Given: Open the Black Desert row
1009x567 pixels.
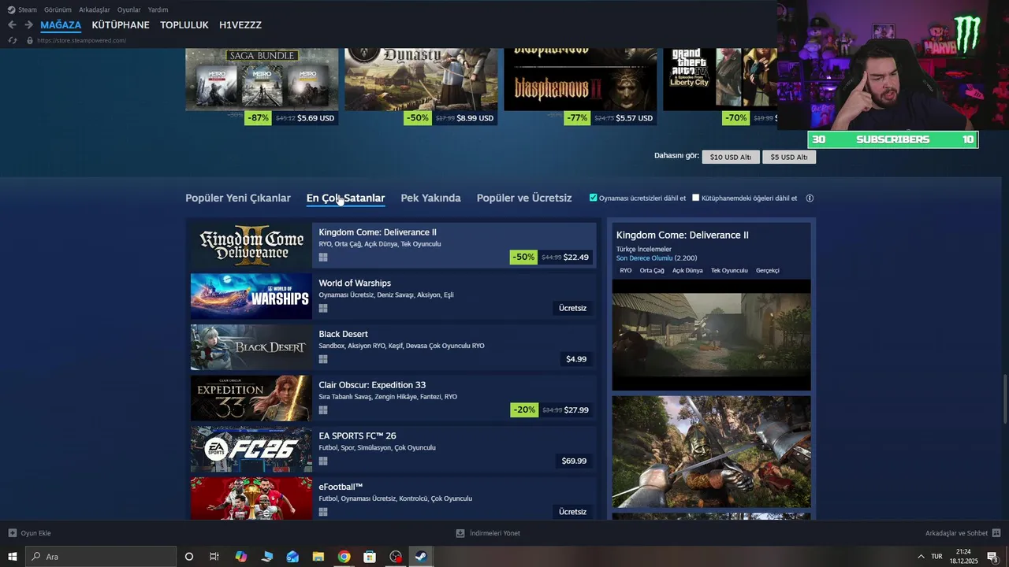Looking at the screenshot, I should (x=393, y=347).
